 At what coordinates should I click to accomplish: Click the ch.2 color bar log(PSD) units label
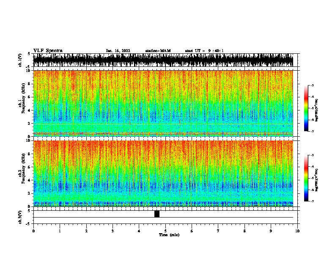click(317, 180)
